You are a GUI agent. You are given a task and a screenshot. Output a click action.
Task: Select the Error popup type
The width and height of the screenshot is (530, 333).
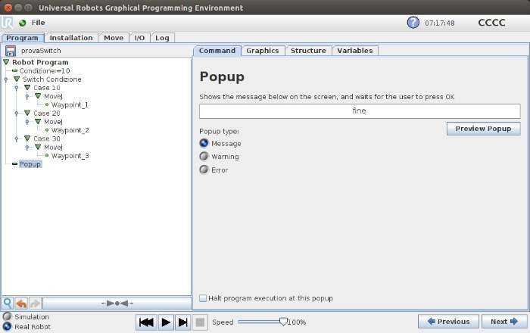[204, 170]
